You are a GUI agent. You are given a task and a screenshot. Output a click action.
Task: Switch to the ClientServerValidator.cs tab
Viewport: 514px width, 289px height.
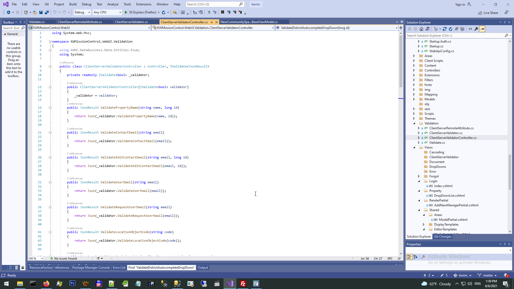coord(131,22)
